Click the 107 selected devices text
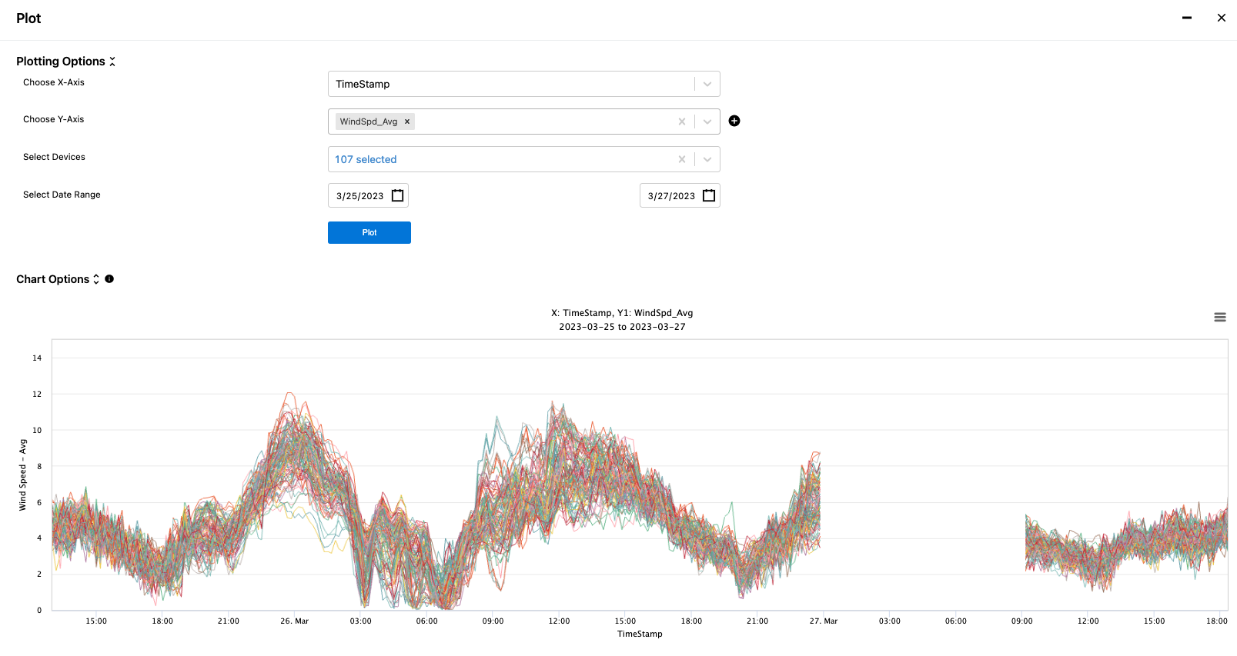The height and width of the screenshot is (656, 1237). 366,159
